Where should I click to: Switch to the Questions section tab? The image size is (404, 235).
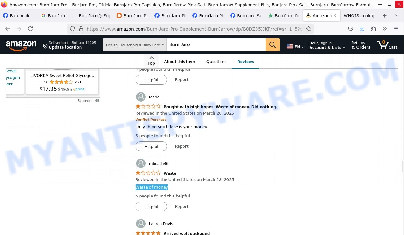point(216,62)
